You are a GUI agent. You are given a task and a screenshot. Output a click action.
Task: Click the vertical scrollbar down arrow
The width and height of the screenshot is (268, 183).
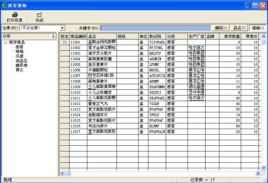point(263,167)
